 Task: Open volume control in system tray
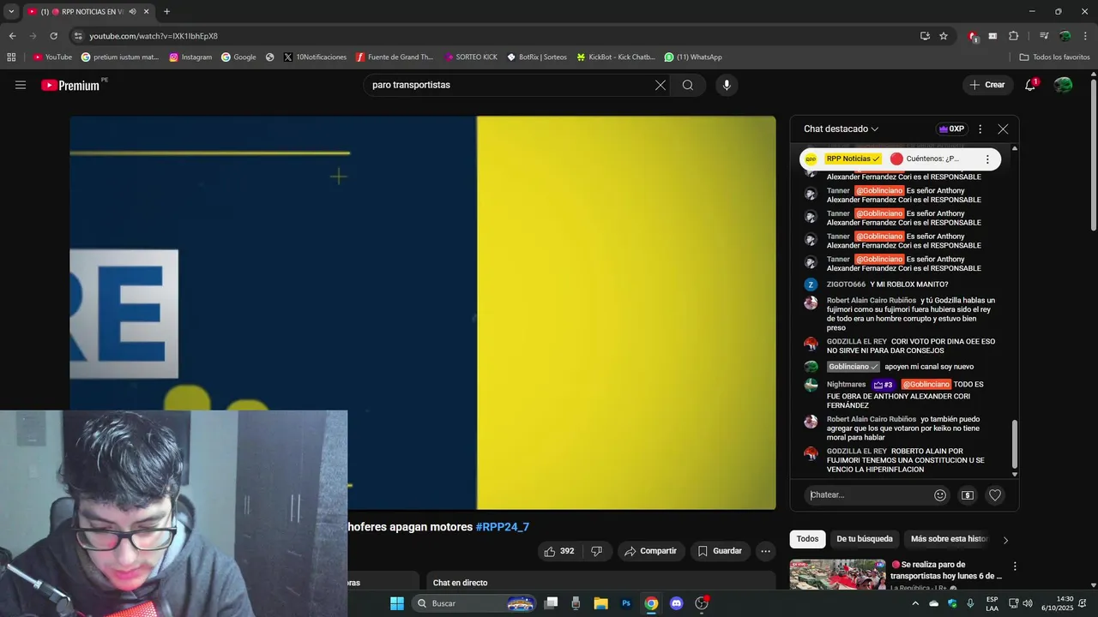pyautogui.click(x=1028, y=603)
